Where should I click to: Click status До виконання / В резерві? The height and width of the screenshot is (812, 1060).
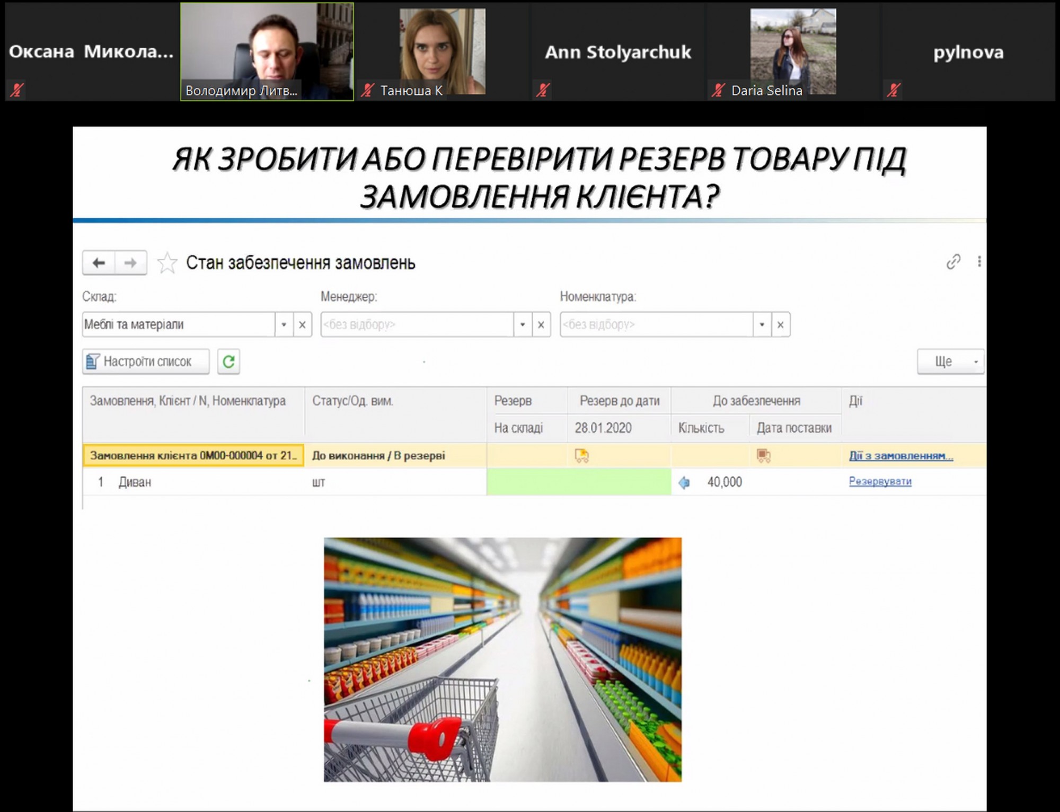click(x=378, y=455)
